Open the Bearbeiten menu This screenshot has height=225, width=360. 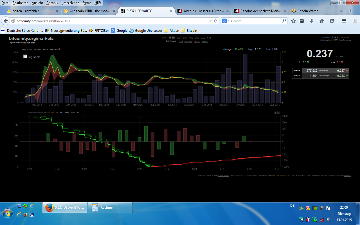tap(21, 3)
